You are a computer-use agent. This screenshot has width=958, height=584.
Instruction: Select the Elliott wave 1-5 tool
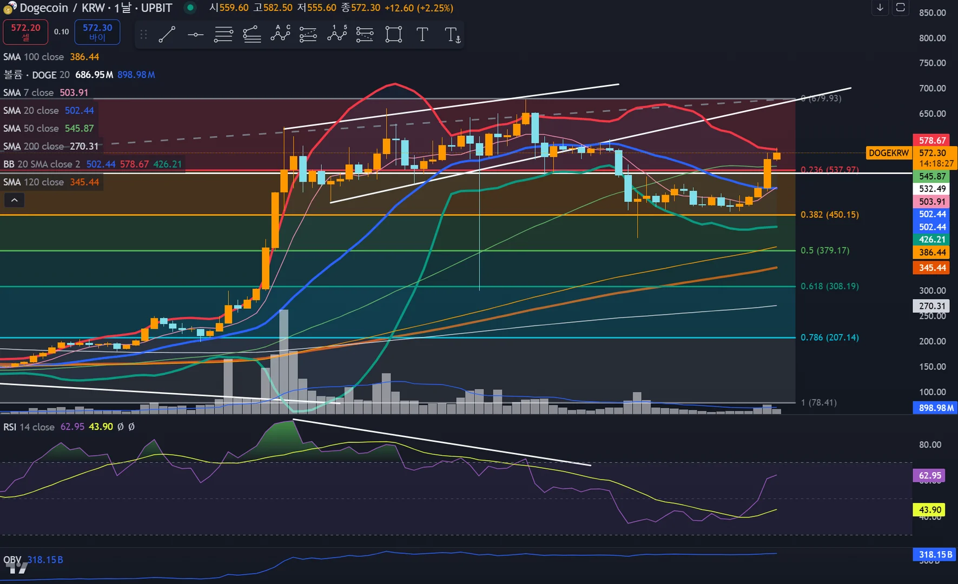336,35
